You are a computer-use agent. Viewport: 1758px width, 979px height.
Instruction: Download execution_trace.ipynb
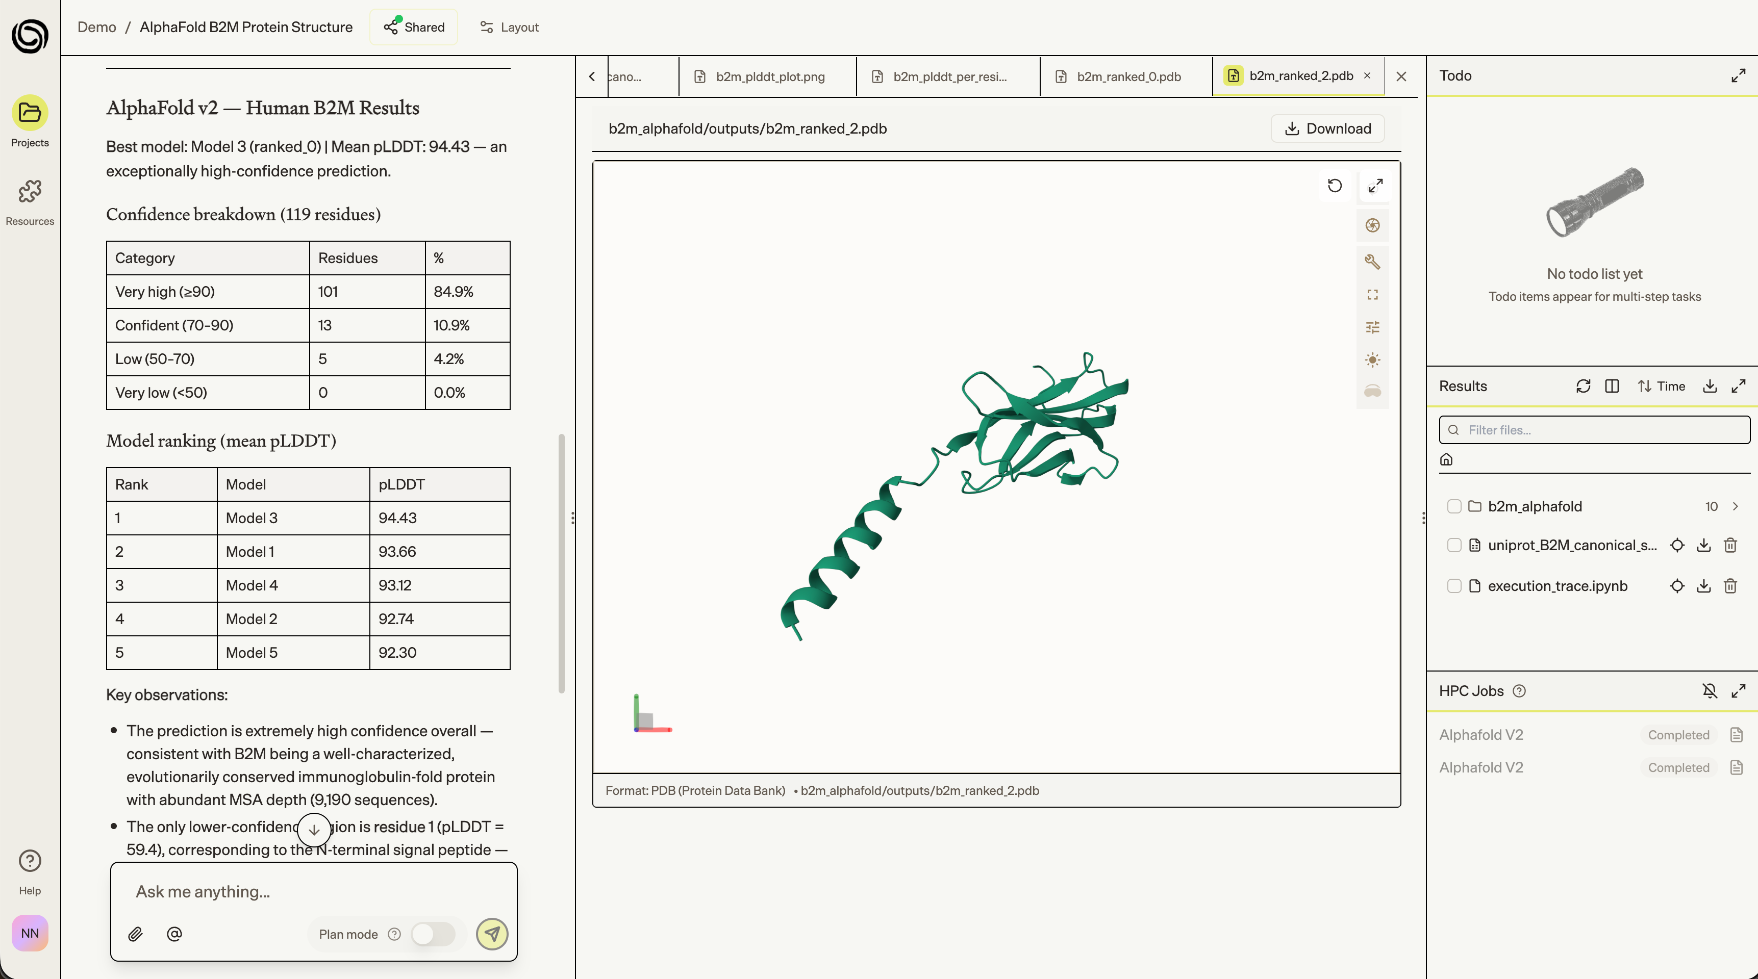point(1703,586)
